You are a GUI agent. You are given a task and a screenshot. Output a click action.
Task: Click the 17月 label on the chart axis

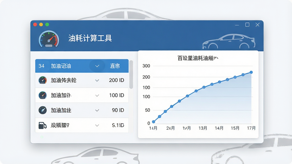point(251,128)
